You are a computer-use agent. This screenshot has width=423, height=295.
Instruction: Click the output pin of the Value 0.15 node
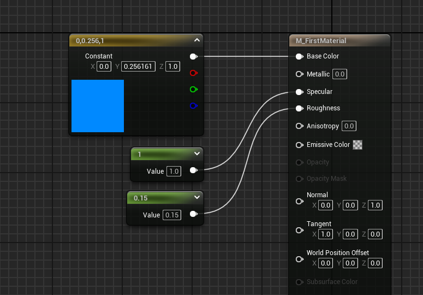tap(193, 214)
